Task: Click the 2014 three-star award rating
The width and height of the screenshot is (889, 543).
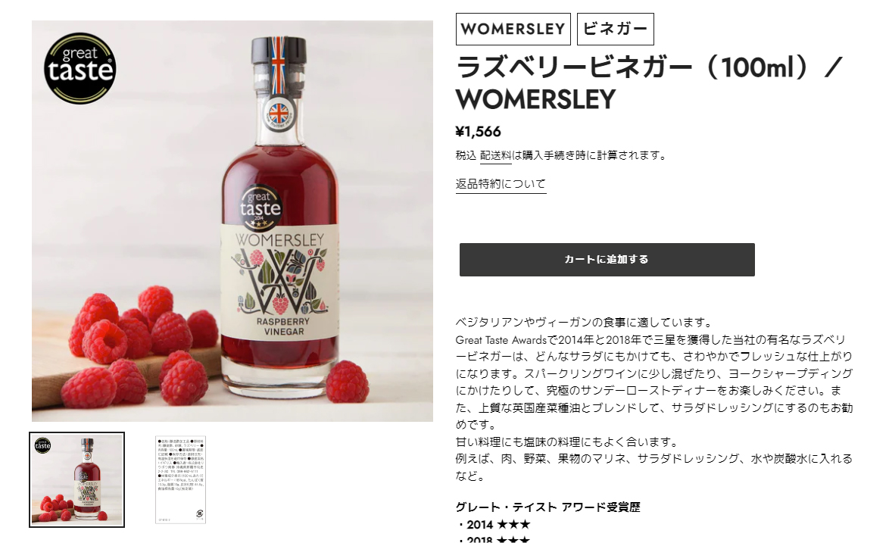Action: click(x=498, y=524)
